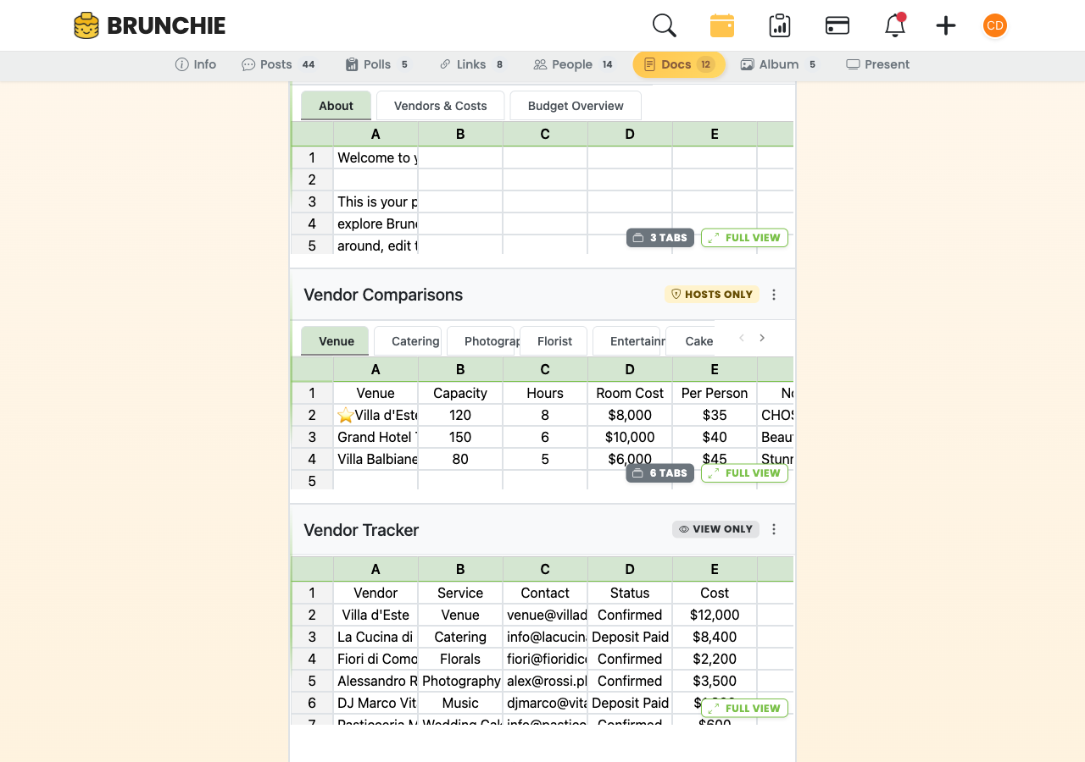The width and height of the screenshot is (1085, 762).
Task: Open Vendor Tracker three-dot menu
Action: (x=774, y=529)
